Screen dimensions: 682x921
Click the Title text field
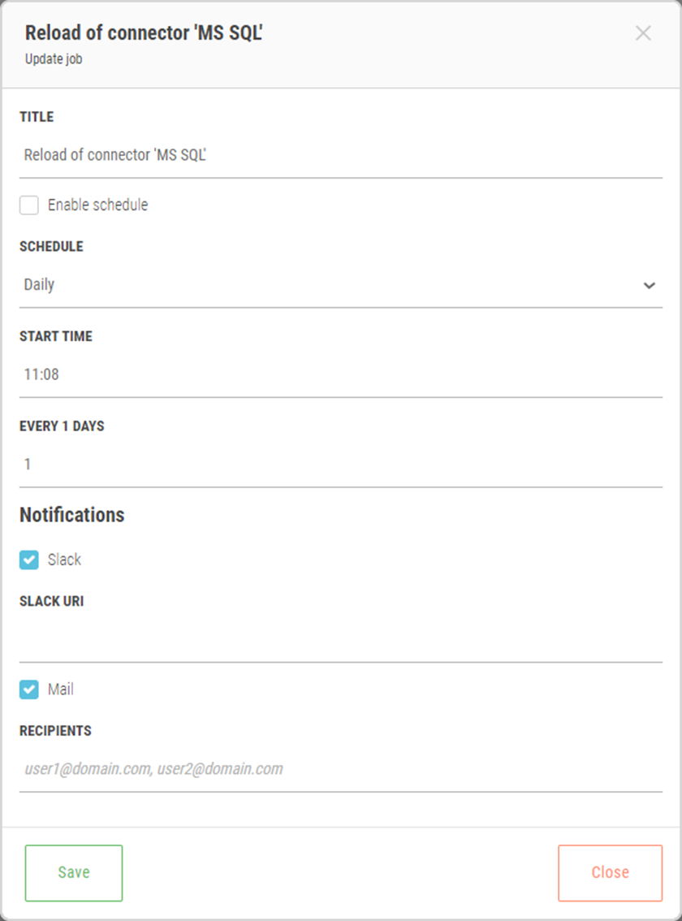pyautogui.click(x=341, y=155)
